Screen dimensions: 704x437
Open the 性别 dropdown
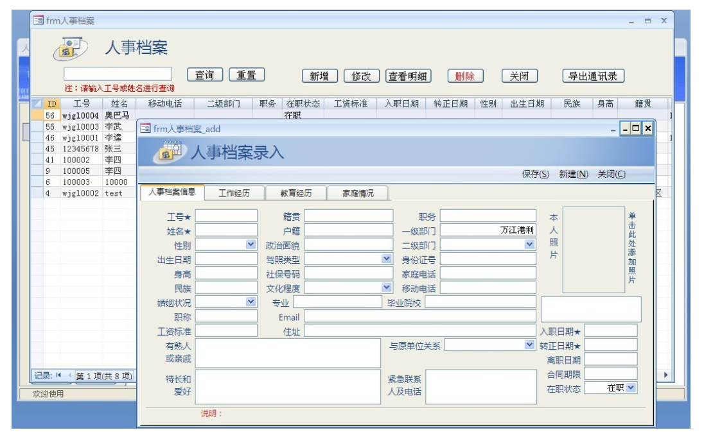(x=251, y=244)
